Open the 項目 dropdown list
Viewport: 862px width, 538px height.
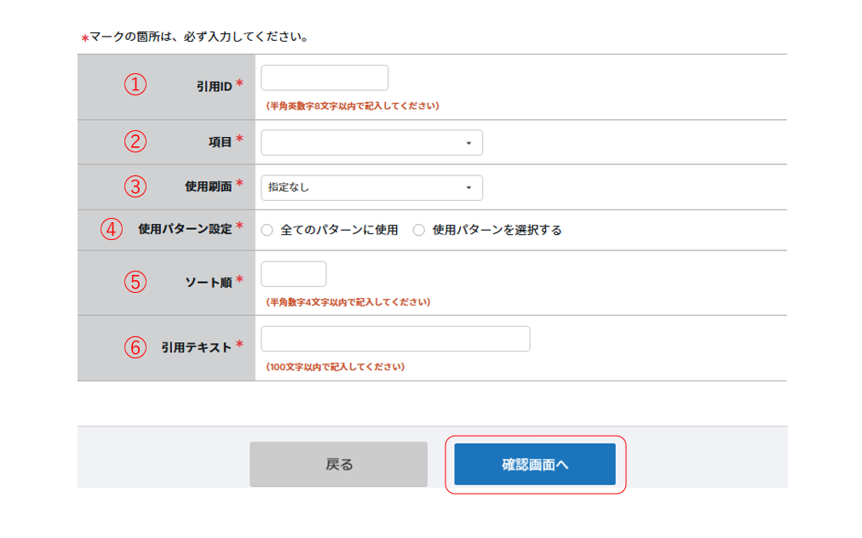(x=371, y=143)
